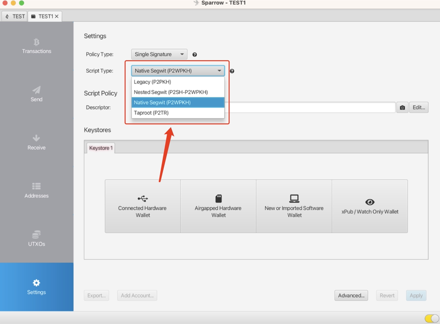Click the camera scan descriptor icon
The height and width of the screenshot is (324, 440).
click(x=402, y=108)
